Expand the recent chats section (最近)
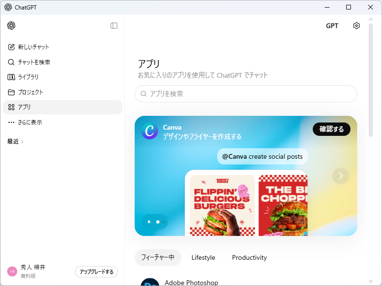This screenshot has height=286, width=382. [x=15, y=142]
